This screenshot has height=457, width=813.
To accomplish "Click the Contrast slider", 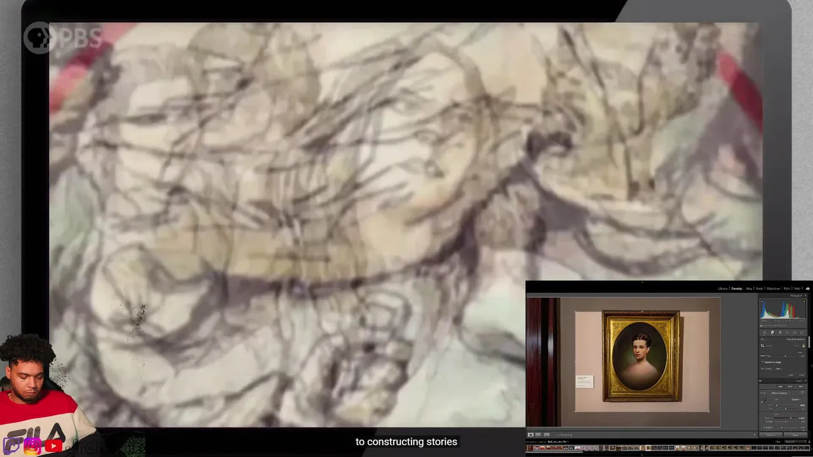I will pyautogui.click(x=786, y=421).
